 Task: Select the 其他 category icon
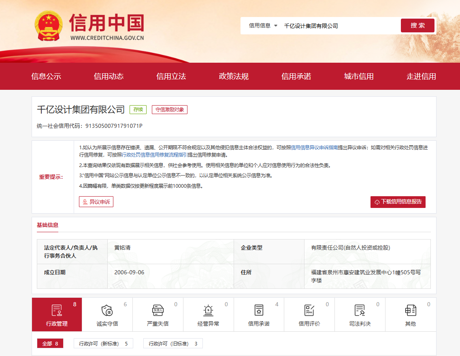click(410, 311)
